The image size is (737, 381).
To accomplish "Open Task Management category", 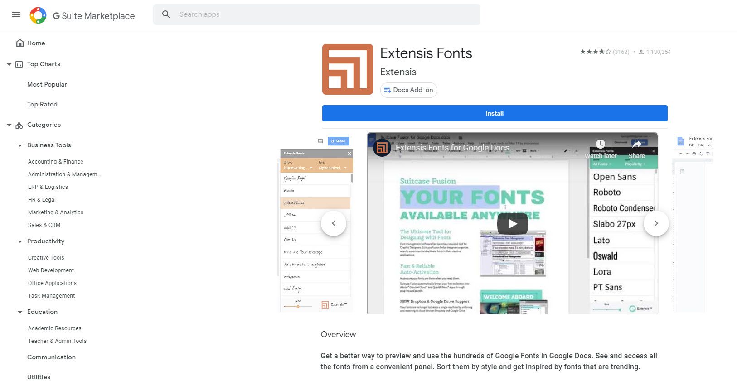I will pyautogui.click(x=52, y=296).
